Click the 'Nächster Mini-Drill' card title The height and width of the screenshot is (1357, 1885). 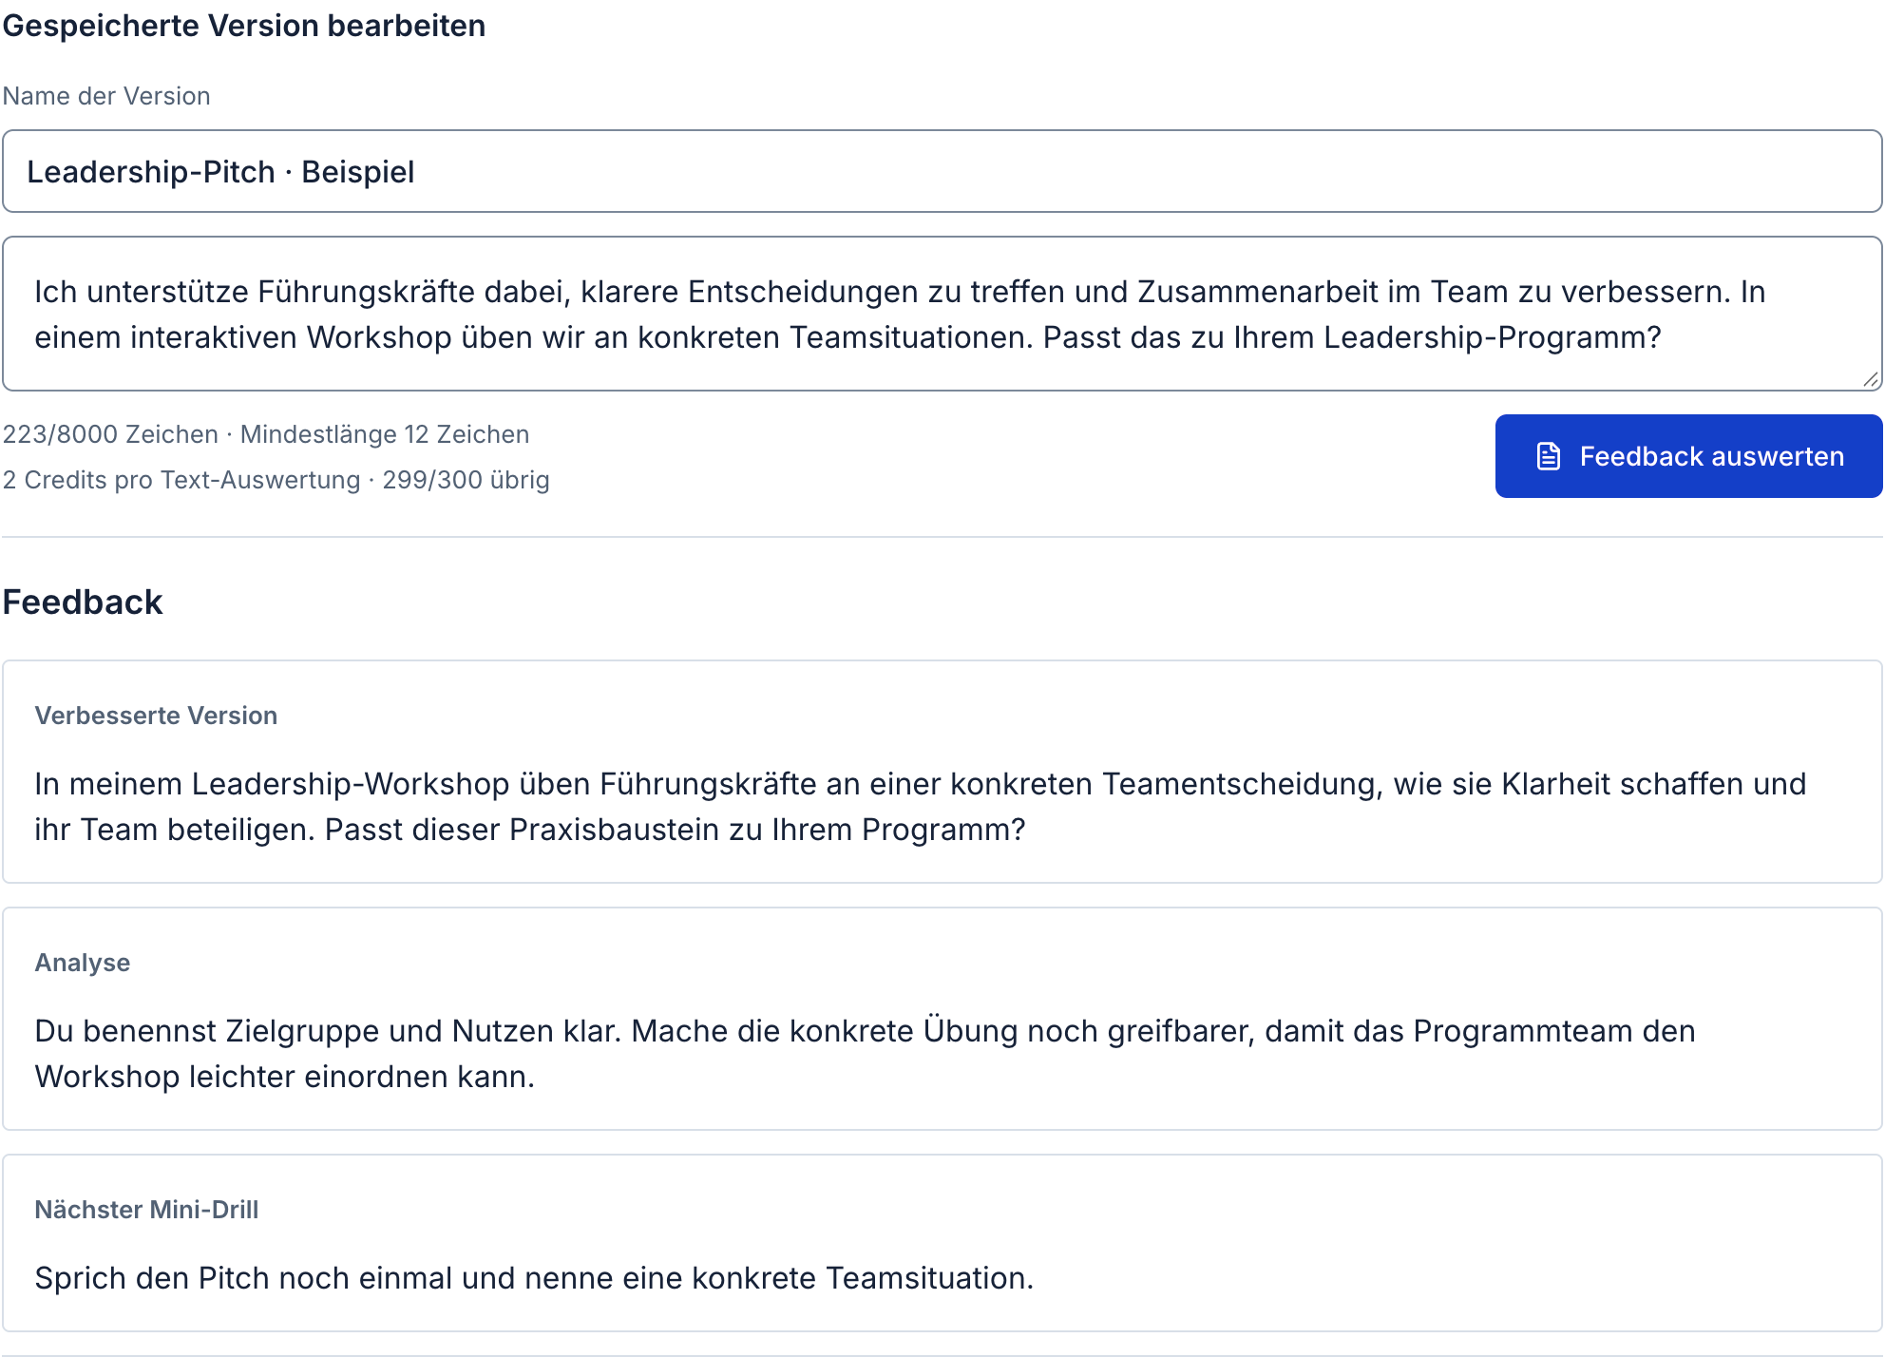pos(146,1210)
